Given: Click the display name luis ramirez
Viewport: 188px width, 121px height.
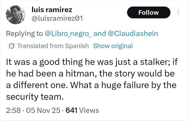Looking at the screenshot, I should click(52, 10).
